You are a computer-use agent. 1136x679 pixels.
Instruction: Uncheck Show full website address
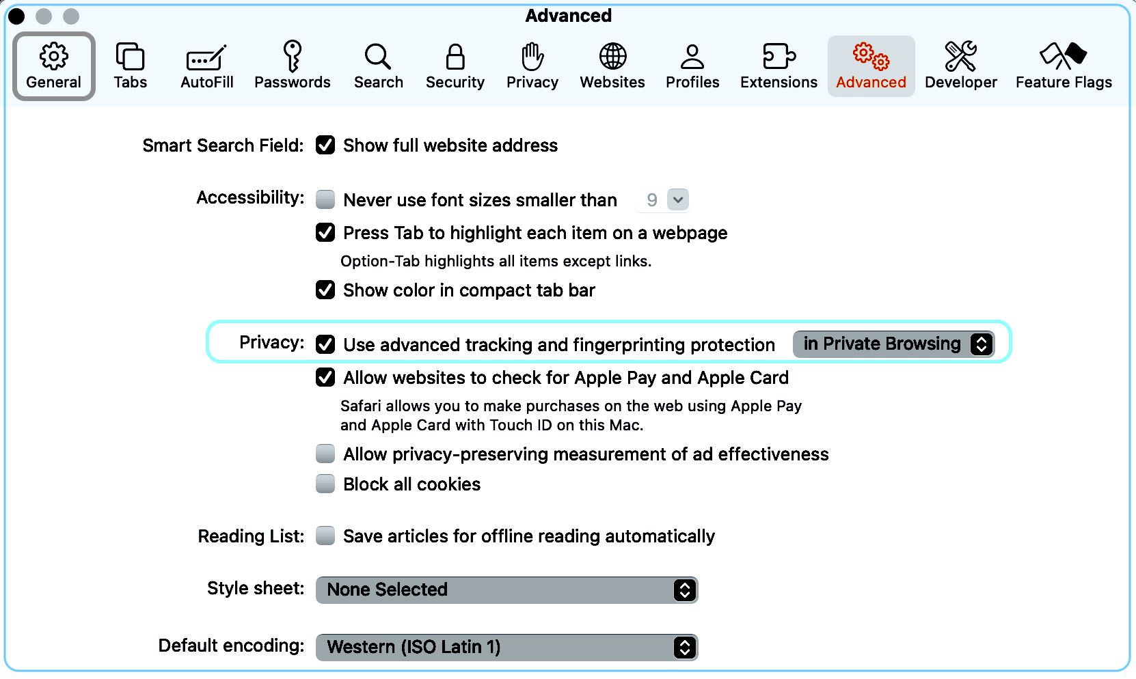(325, 145)
